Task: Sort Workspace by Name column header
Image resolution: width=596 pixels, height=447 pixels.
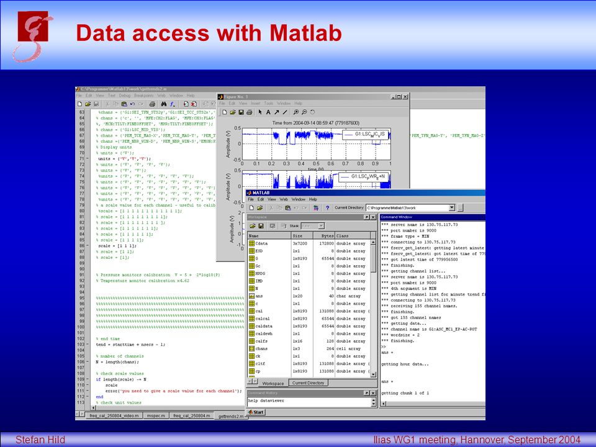Action: coord(269,236)
